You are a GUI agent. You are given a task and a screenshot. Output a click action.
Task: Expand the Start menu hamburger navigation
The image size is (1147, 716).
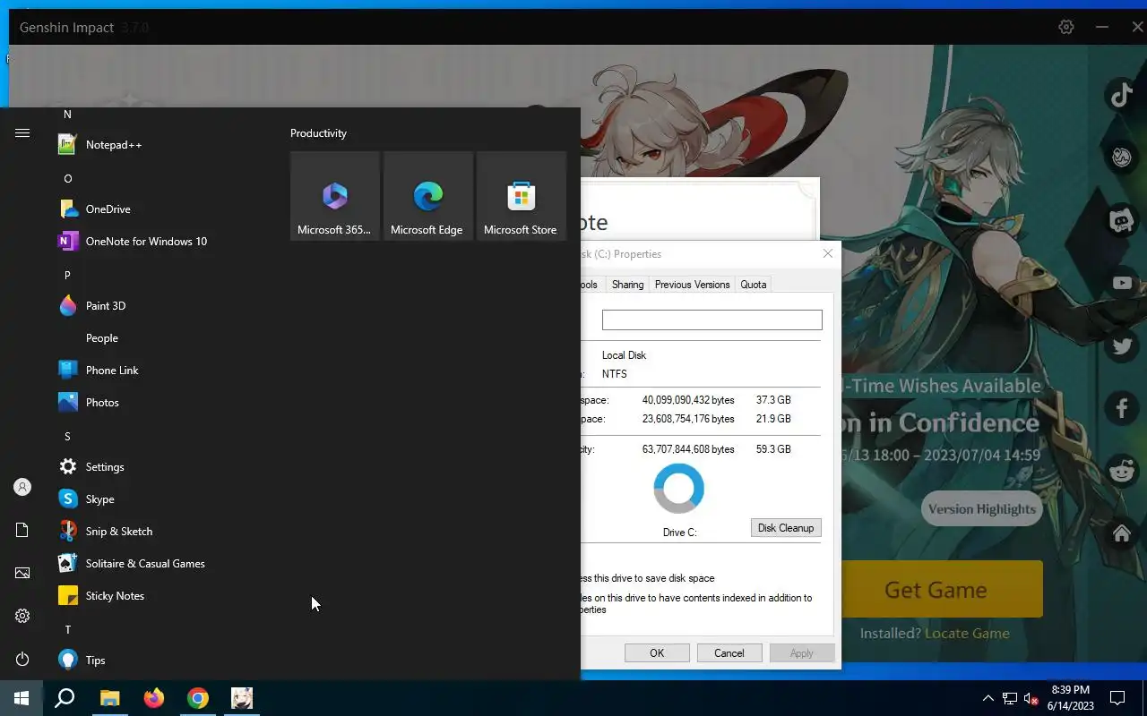tap(22, 132)
